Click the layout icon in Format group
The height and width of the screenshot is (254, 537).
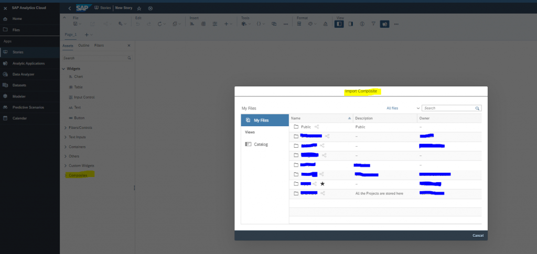point(299,24)
